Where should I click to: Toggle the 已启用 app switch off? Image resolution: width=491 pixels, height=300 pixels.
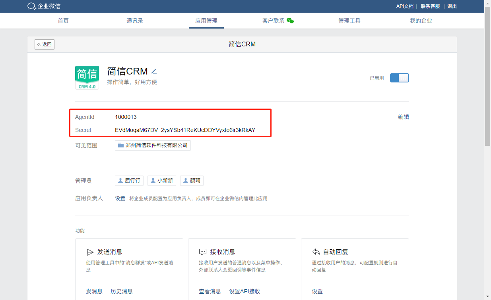[x=400, y=78]
